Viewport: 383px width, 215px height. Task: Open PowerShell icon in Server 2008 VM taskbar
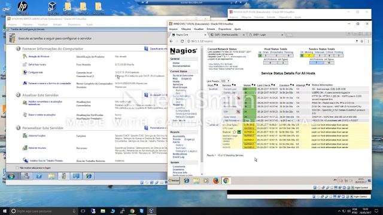click(39, 176)
